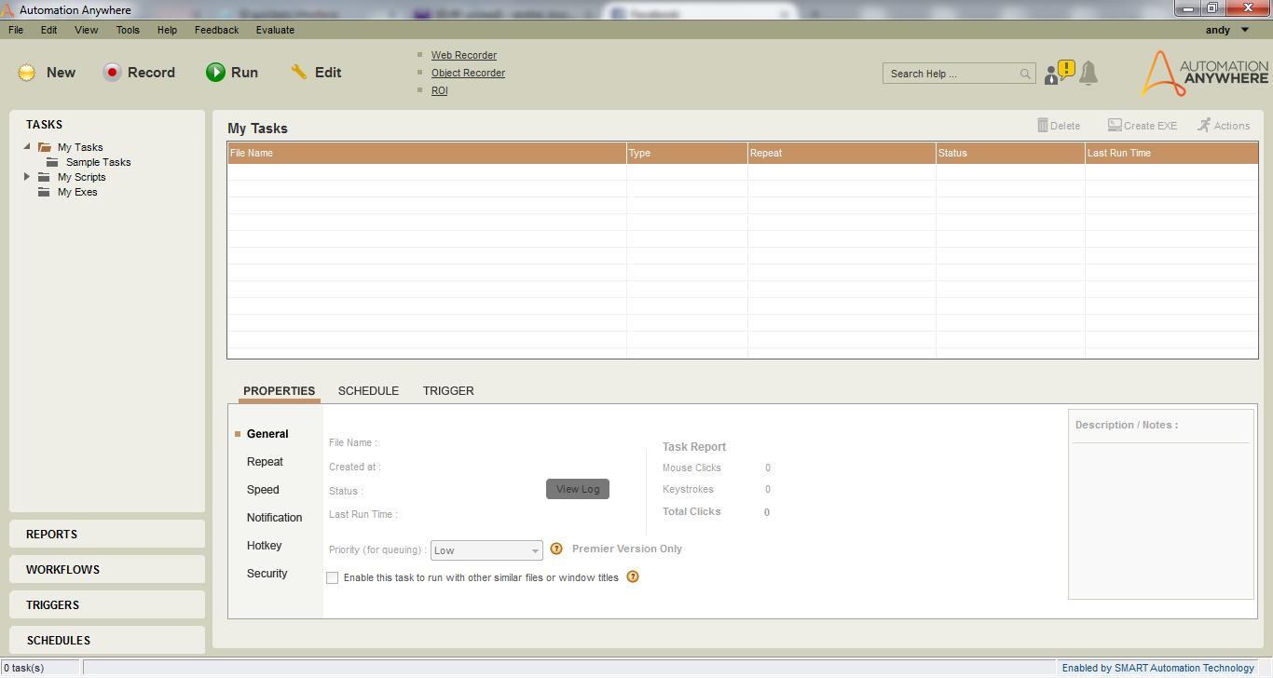Image resolution: width=1273 pixels, height=678 pixels.
Task: Open the notifications bell
Action: (x=1088, y=73)
